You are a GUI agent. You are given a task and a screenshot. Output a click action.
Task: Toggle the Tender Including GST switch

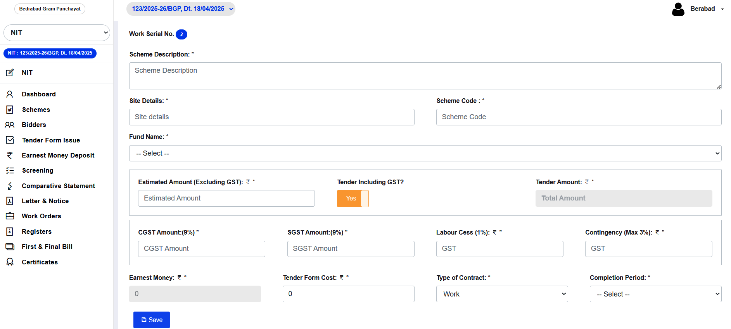tap(353, 199)
